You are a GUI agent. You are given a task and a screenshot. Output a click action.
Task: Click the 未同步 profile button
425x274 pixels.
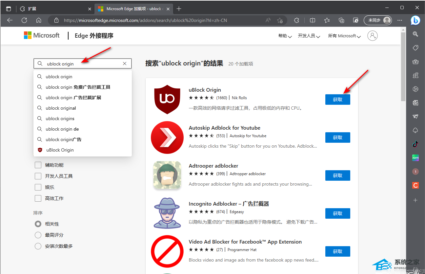pos(378,20)
